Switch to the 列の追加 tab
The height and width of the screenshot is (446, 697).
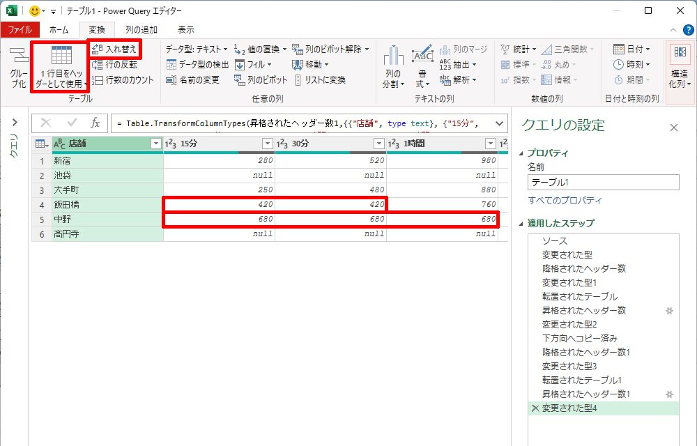tap(141, 30)
